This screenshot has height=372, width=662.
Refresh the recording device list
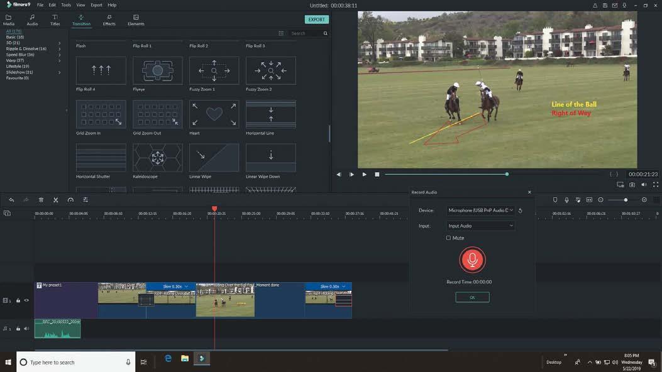[521, 211]
